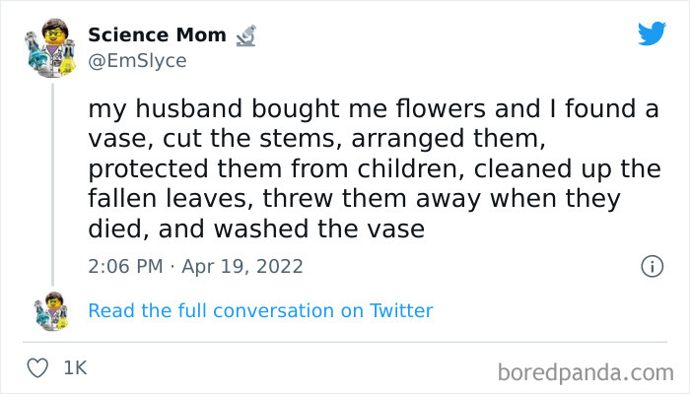Read the full conversation on Twitter
This screenshot has height=394, width=690.
click(260, 310)
